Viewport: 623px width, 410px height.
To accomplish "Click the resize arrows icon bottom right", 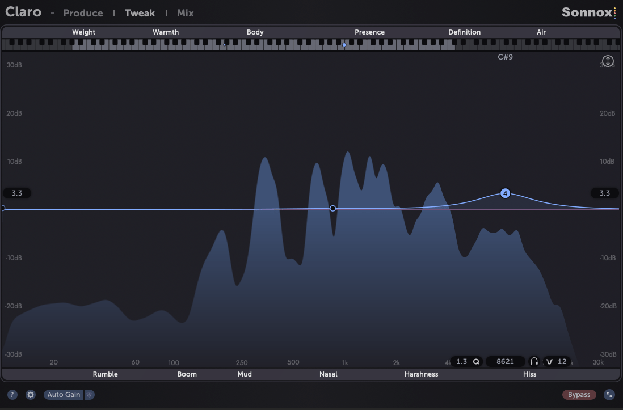I will click(609, 394).
